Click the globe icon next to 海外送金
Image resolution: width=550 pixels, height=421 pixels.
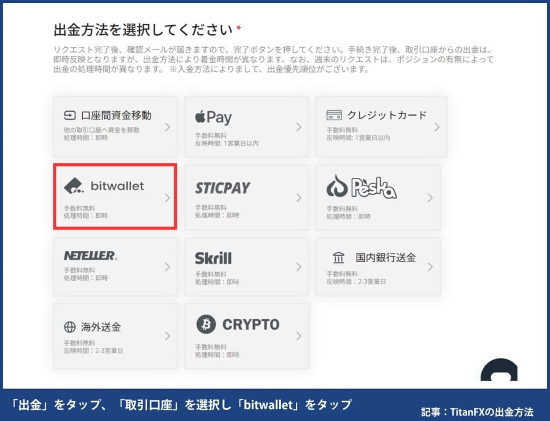click(x=70, y=327)
